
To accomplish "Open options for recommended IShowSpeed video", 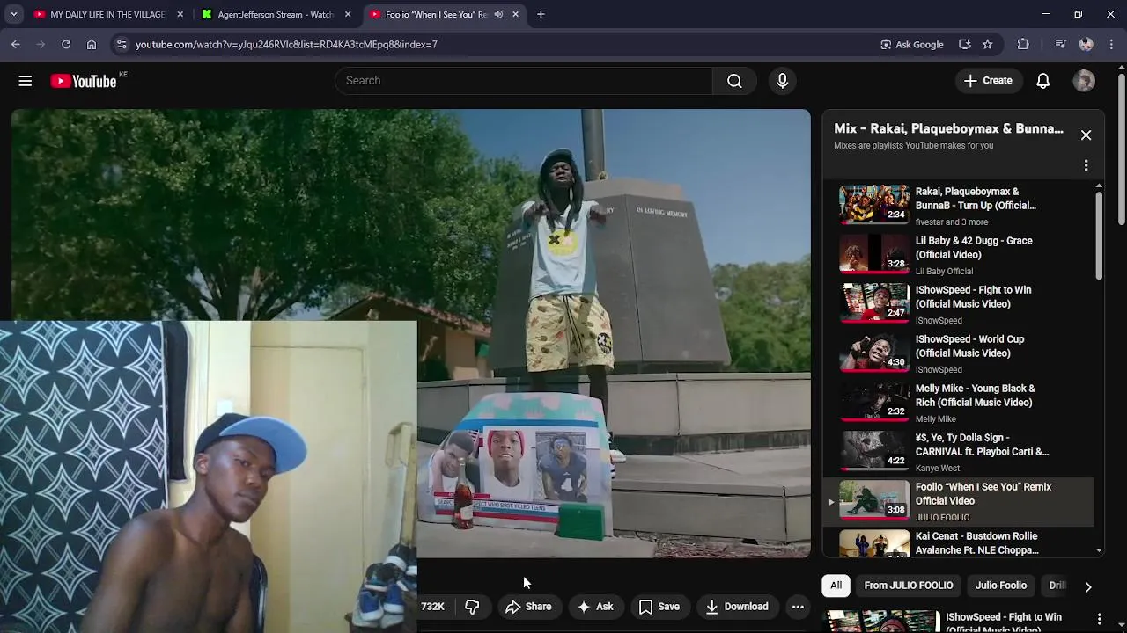I will (1099, 619).
